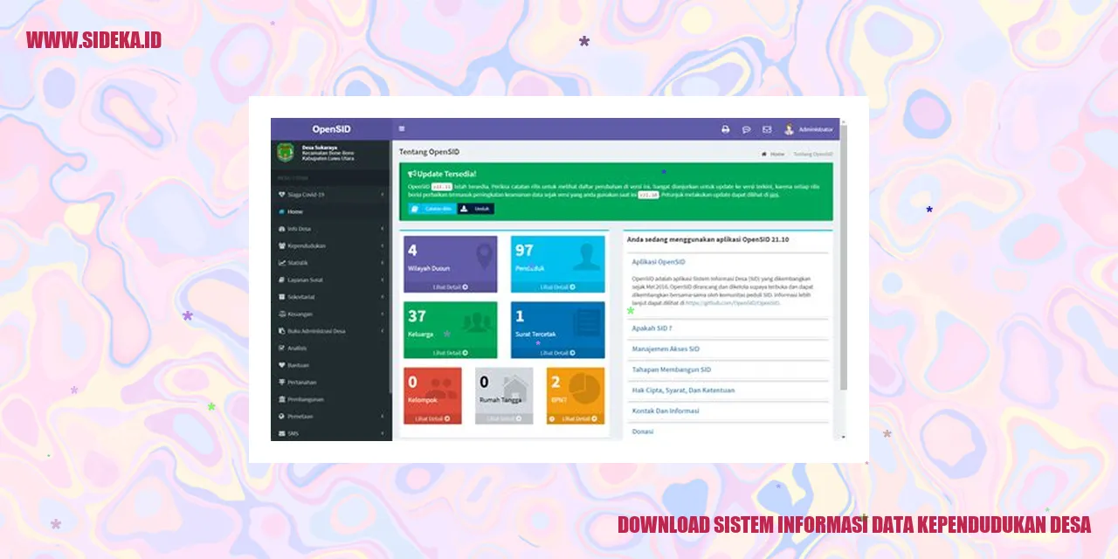Expand the Layanan Surat chevron arrow

click(383, 279)
